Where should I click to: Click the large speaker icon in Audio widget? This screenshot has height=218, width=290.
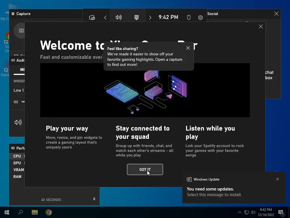(x=18, y=122)
